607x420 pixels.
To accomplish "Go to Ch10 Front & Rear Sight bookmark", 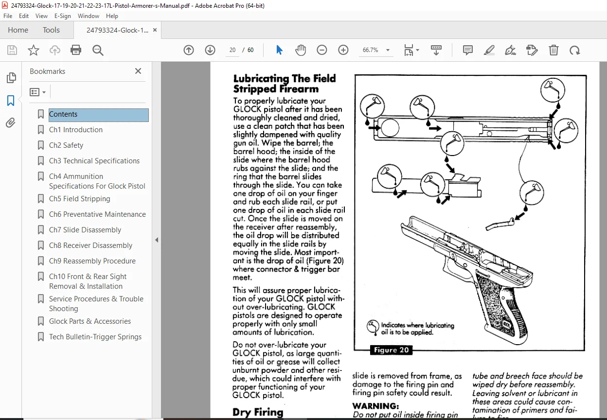I will pyautogui.click(x=88, y=281).
